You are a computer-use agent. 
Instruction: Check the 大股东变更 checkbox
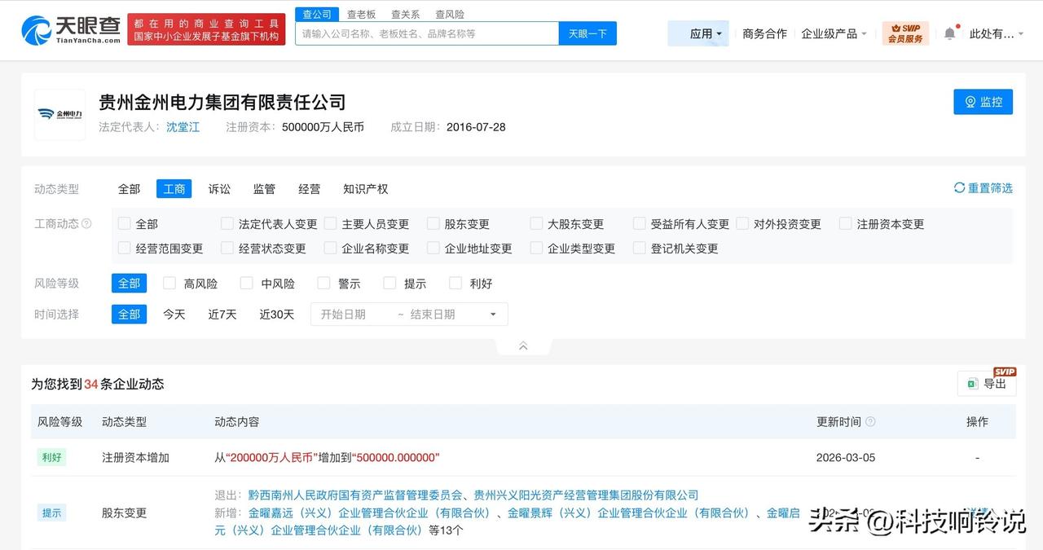[536, 223]
